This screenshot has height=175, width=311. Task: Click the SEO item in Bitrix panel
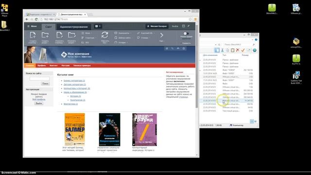tap(85, 42)
